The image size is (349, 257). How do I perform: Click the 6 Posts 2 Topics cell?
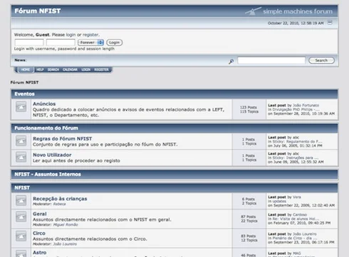click(x=249, y=201)
